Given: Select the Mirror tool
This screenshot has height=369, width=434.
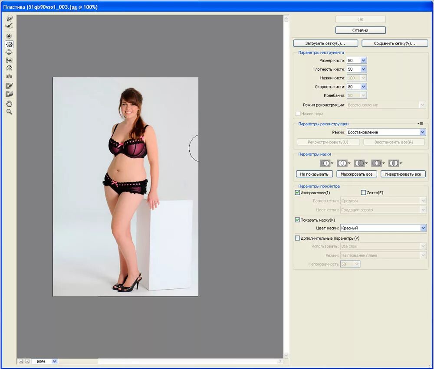Looking at the screenshot, I should (x=9, y=68).
